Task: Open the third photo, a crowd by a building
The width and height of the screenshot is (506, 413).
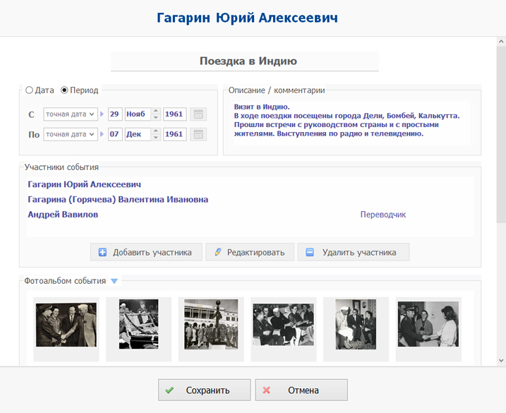Action: point(211,324)
